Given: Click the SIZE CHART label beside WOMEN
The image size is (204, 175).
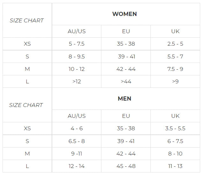Looking at the screenshot, I should 27,20.
